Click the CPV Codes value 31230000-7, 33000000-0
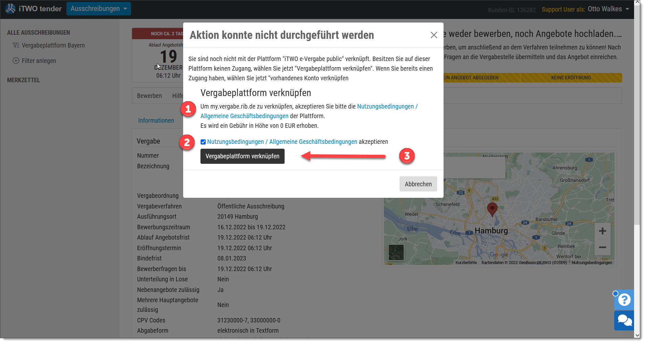 249,320
